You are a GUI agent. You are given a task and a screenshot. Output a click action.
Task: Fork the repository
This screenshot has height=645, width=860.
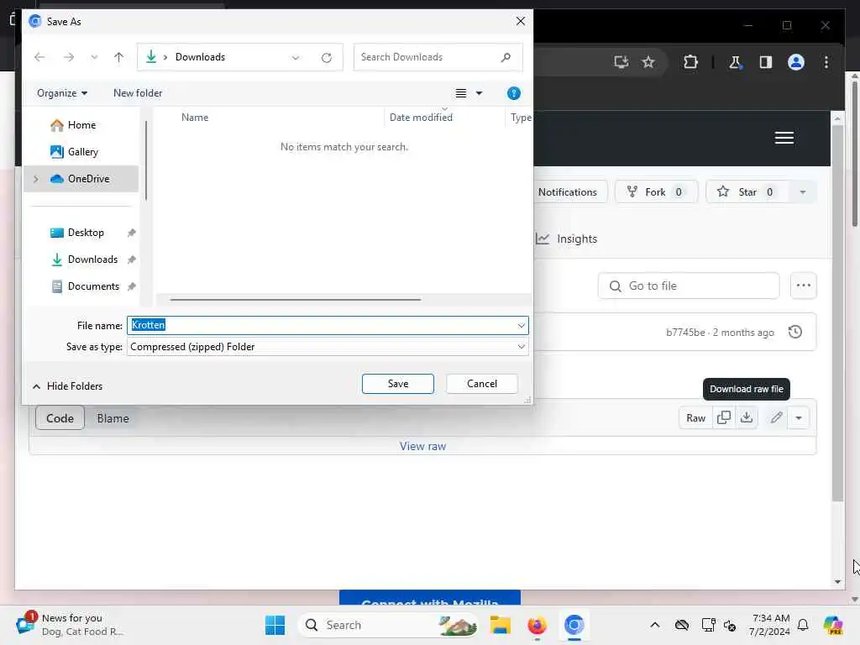click(657, 192)
